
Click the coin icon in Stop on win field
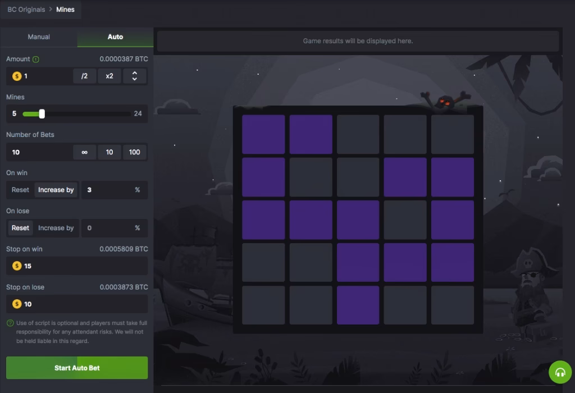point(16,266)
